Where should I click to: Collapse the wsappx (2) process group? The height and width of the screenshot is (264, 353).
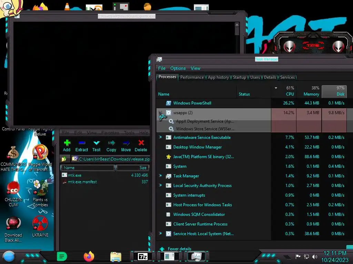[x=160, y=113]
